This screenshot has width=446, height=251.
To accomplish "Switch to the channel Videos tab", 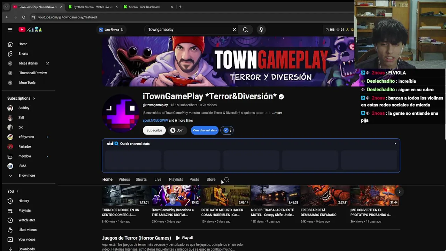I will 124,180.
